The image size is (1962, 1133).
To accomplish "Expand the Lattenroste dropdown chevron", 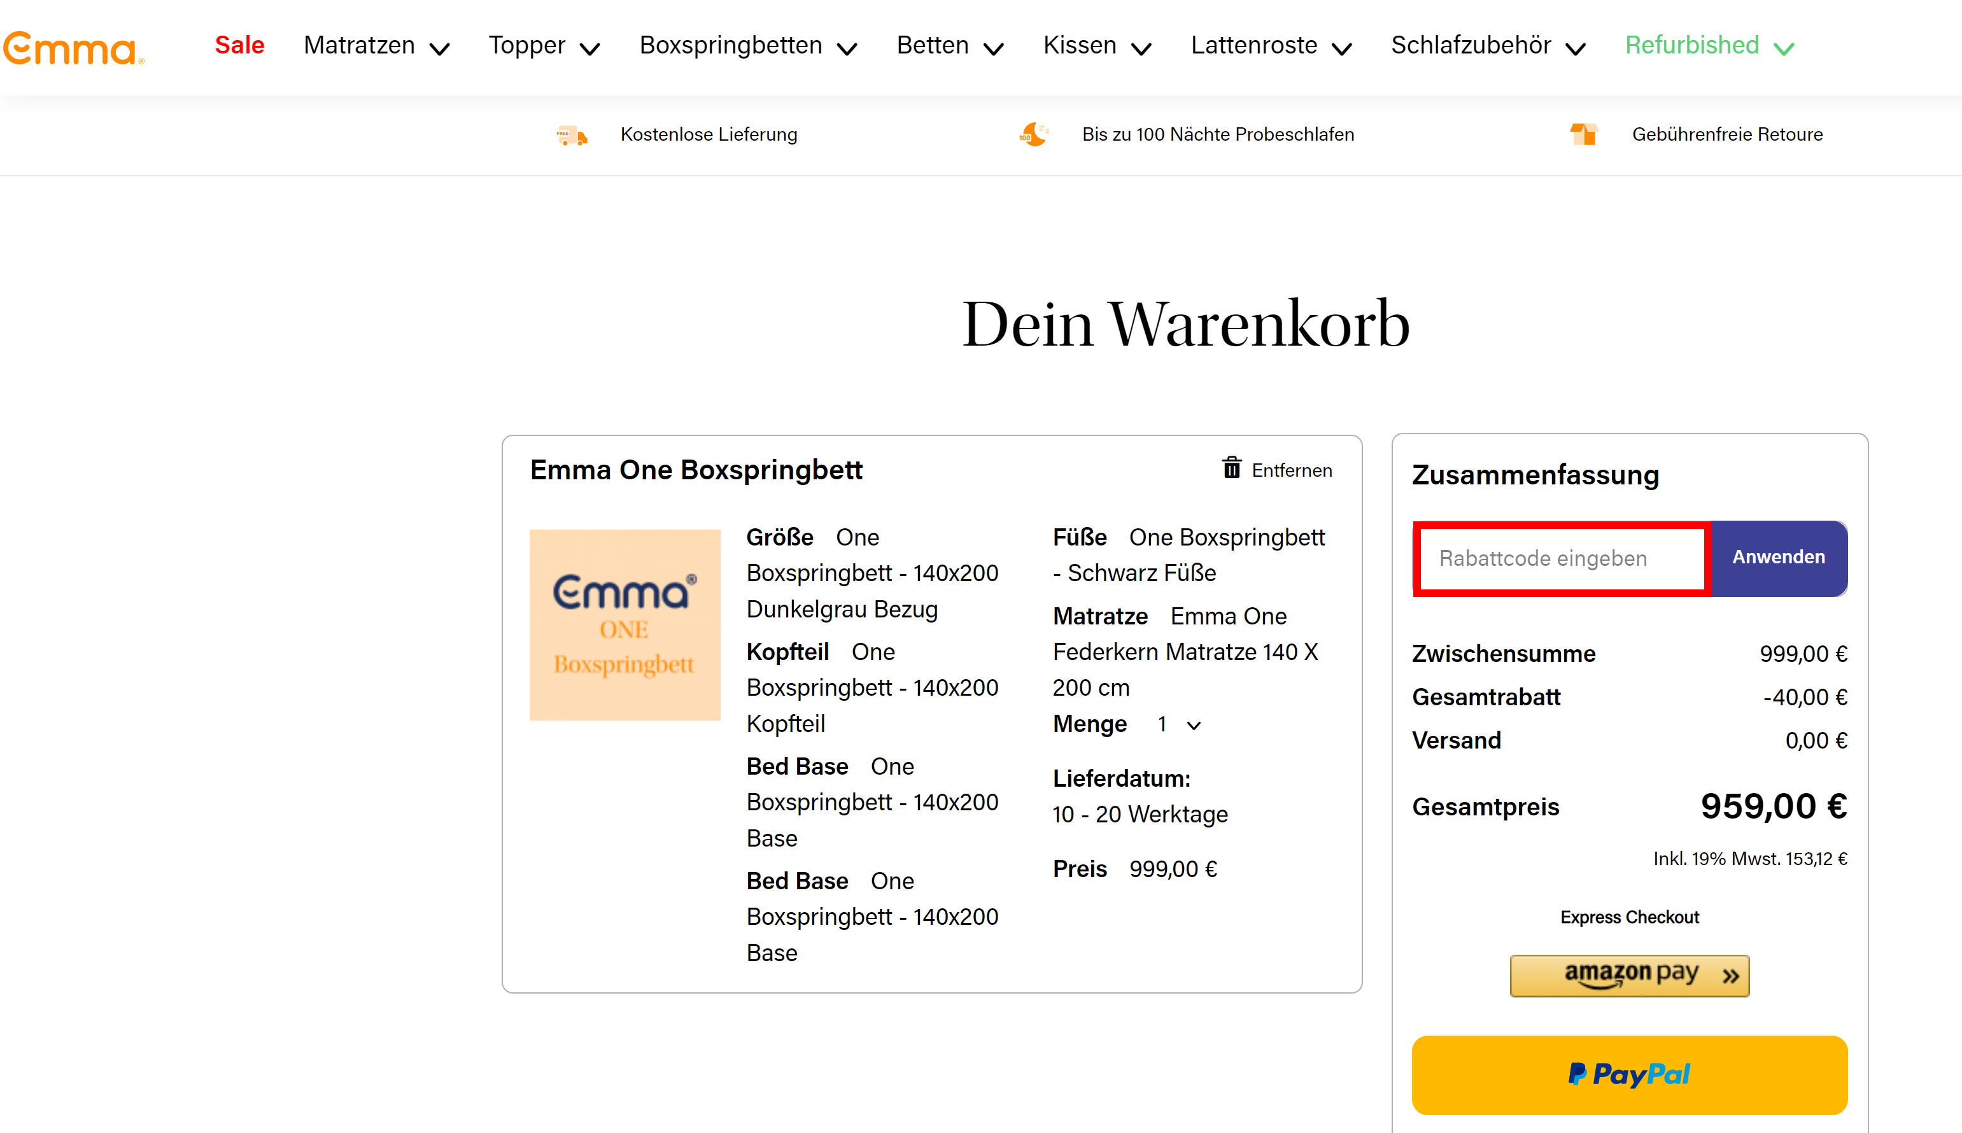I will tap(1342, 49).
